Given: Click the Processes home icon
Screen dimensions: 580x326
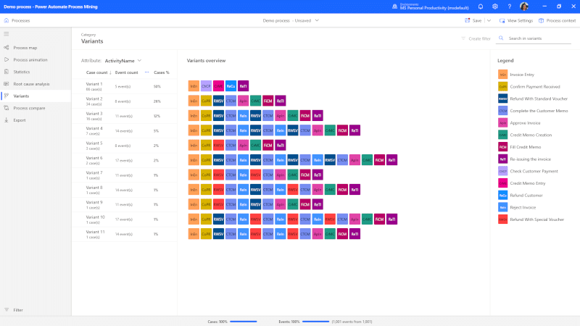Looking at the screenshot, I should [7, 20].
